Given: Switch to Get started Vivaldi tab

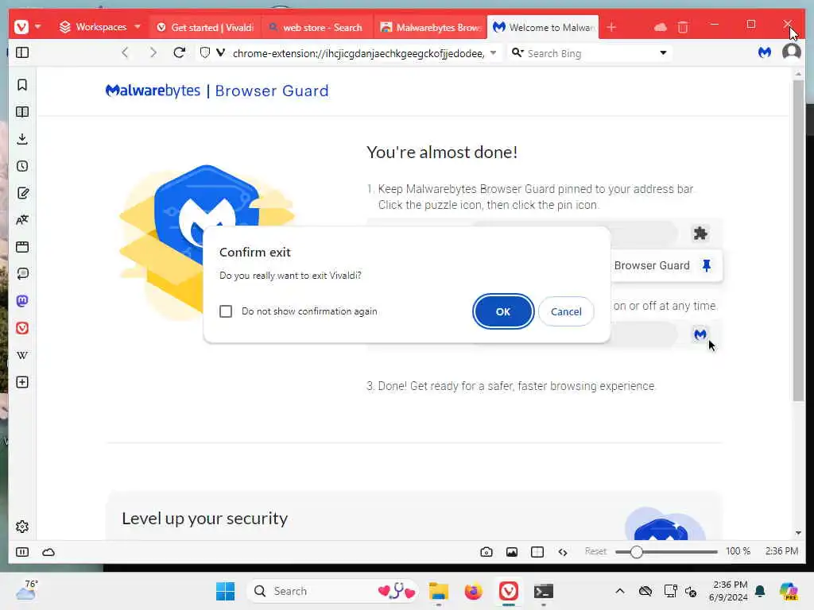Looking at the screenshot, I should pos(205,28).
